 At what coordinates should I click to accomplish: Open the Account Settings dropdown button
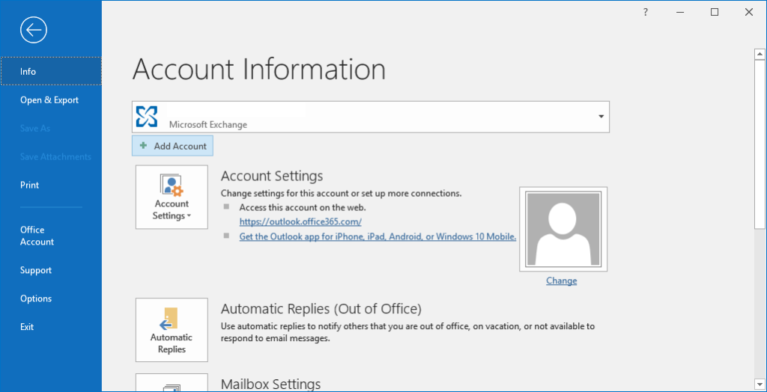[x=172, y=197]
